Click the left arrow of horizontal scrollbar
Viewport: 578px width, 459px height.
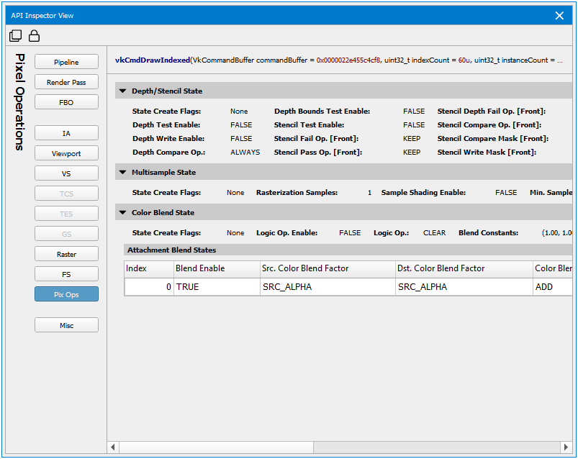pyautogui.click(x=113, y=447)
